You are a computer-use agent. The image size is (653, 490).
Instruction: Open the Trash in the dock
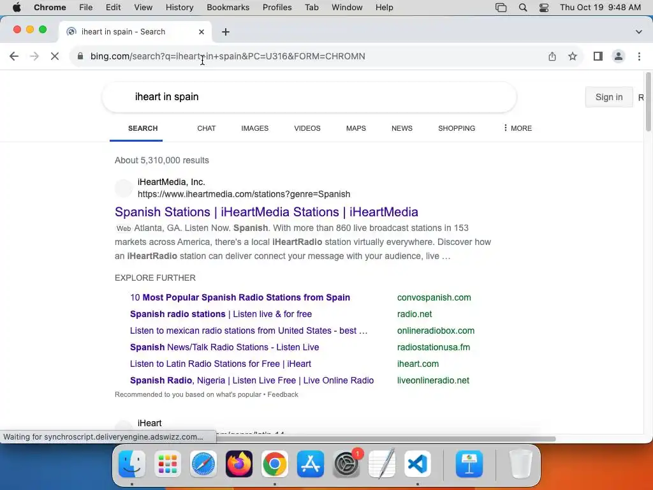click(520, 464)
